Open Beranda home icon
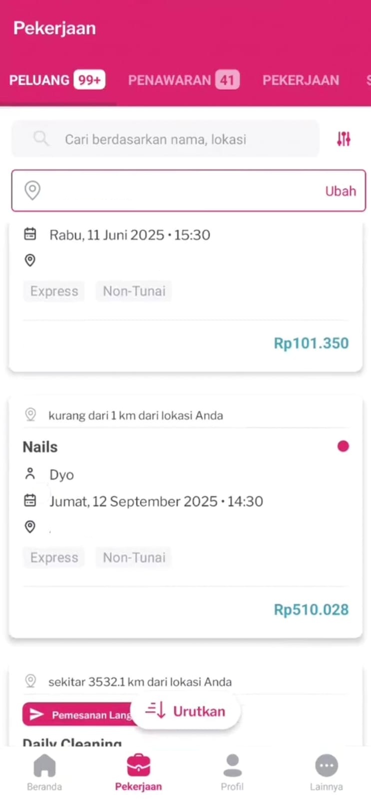371x799 pixels. coord(44,766)
